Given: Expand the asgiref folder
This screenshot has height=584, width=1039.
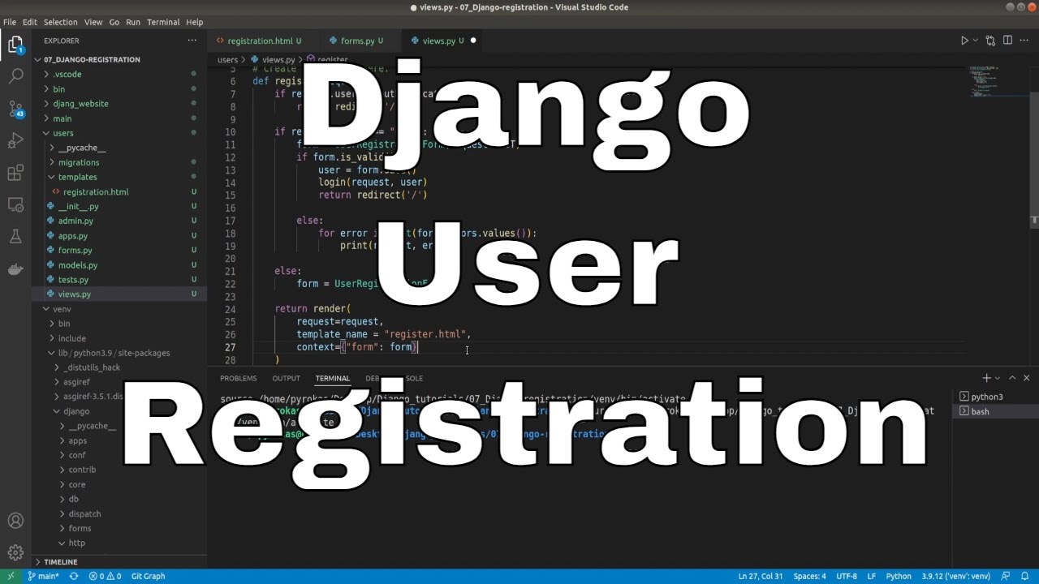Looking at the screenshot, I should (119, 382).
